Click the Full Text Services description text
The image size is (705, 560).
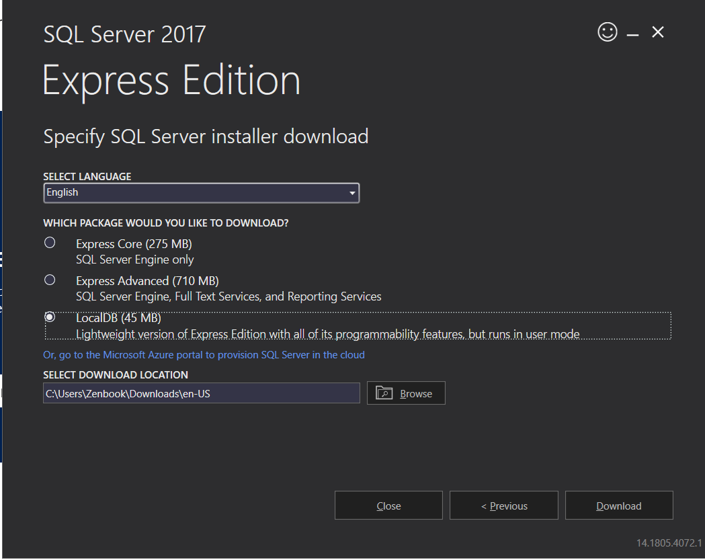229,296
